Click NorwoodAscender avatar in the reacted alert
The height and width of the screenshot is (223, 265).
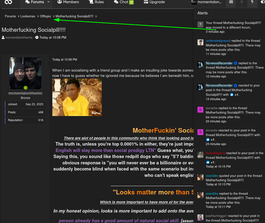coord(200,87)
